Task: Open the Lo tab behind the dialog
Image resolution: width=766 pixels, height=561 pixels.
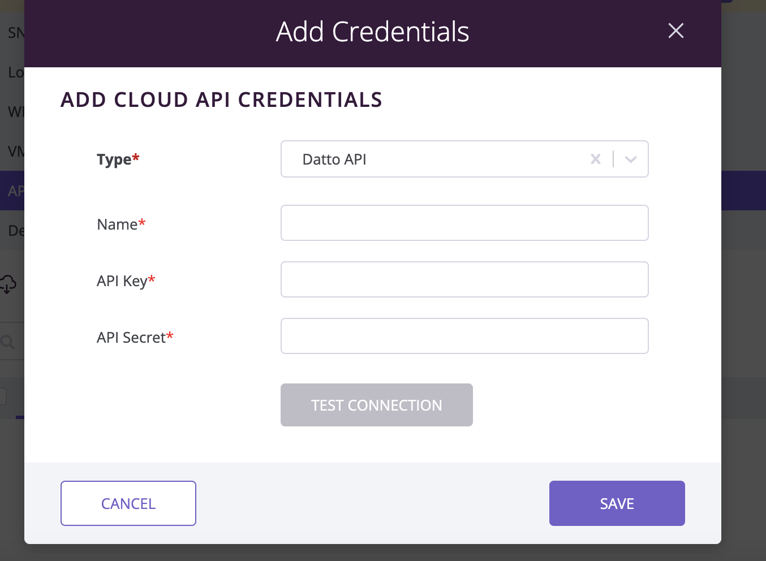Action: tap(15, 72)
